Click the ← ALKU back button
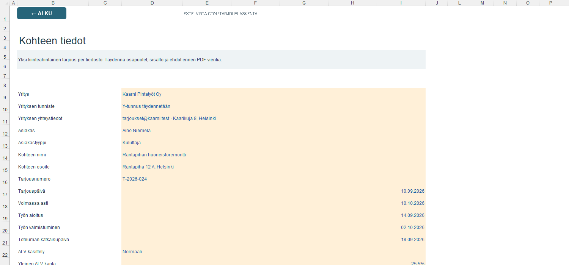This screenshot has height=265, width=569. [42, 13]
